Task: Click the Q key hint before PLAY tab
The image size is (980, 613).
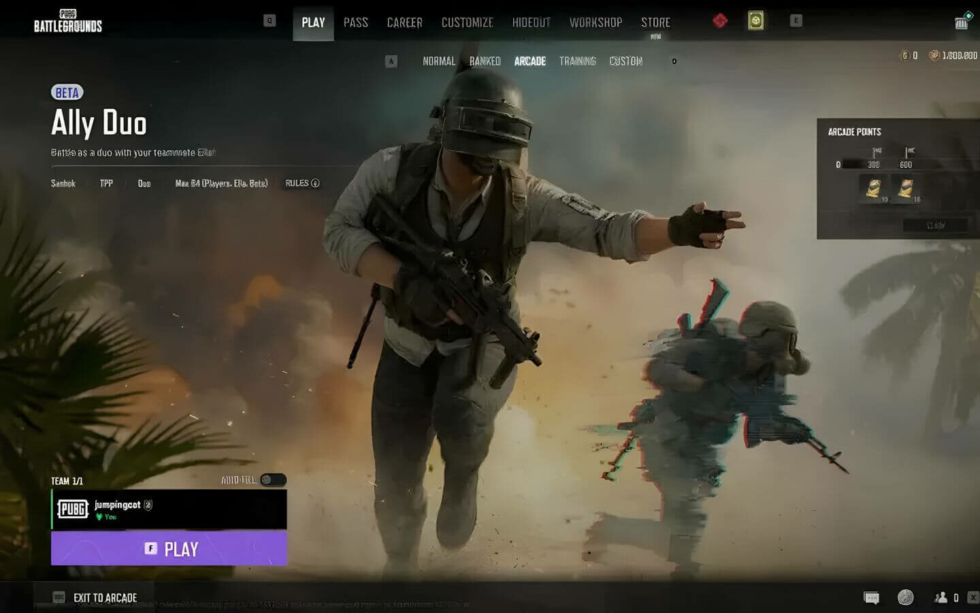Action: coord(269,20)
